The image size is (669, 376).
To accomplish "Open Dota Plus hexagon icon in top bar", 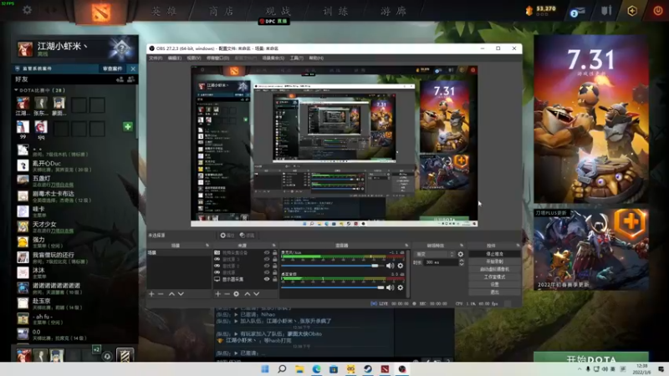I will point(632,11).
